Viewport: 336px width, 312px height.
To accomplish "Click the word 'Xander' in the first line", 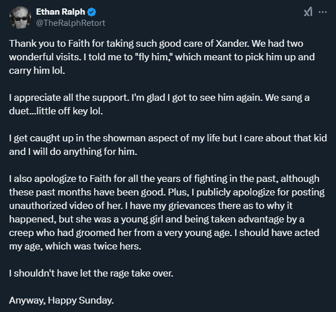I will coord(232,43).
